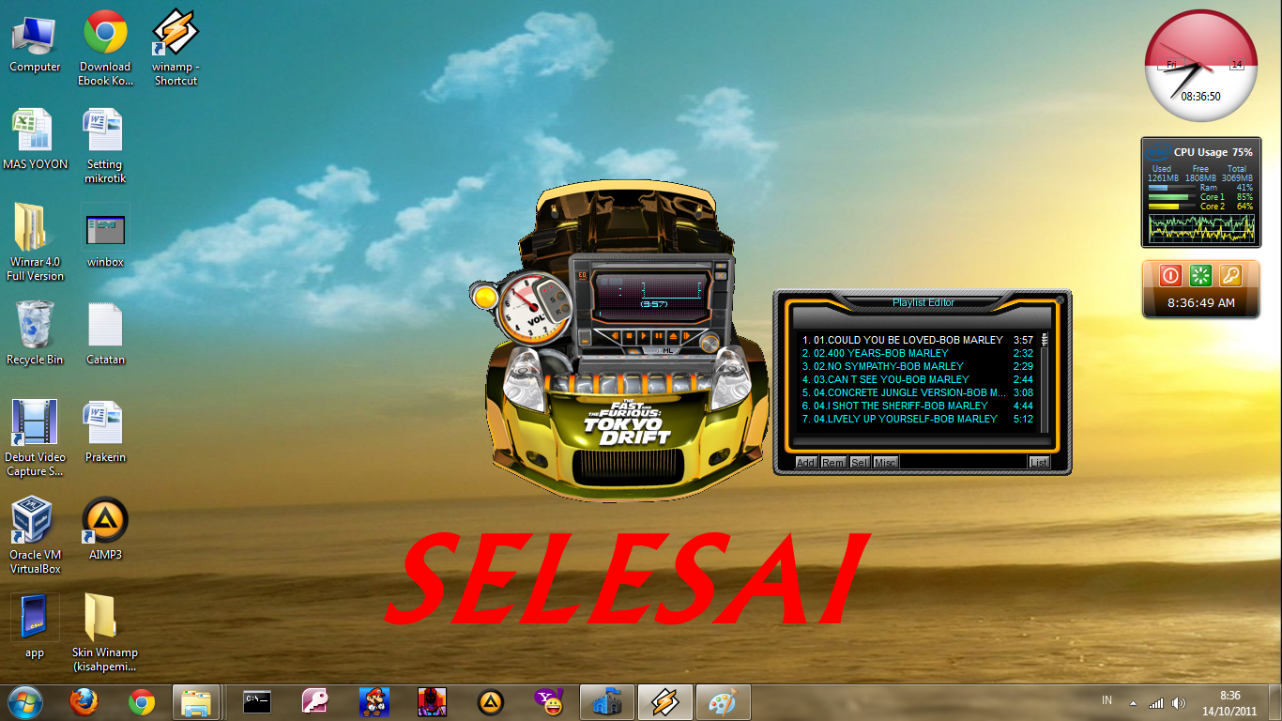Click the orange round knob on Winamp
This screenshot has width=1282, height=721.
[710, 344]
